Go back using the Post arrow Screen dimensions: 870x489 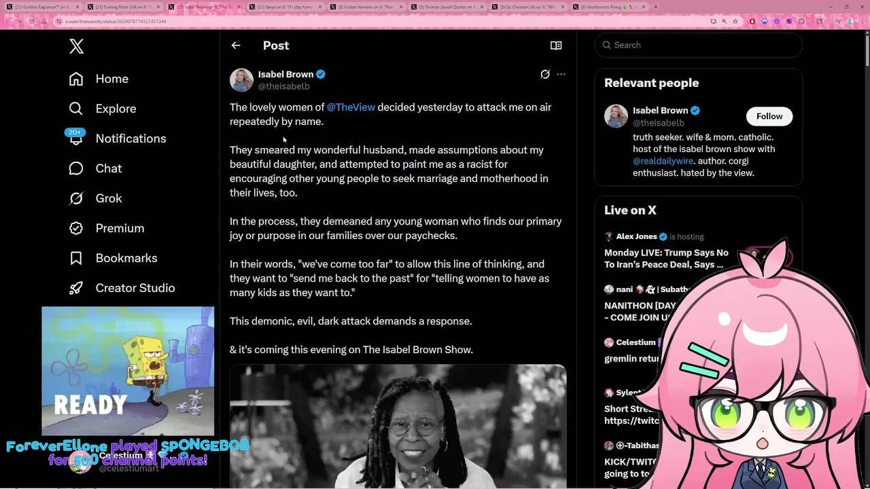click(x=236, y=46)
